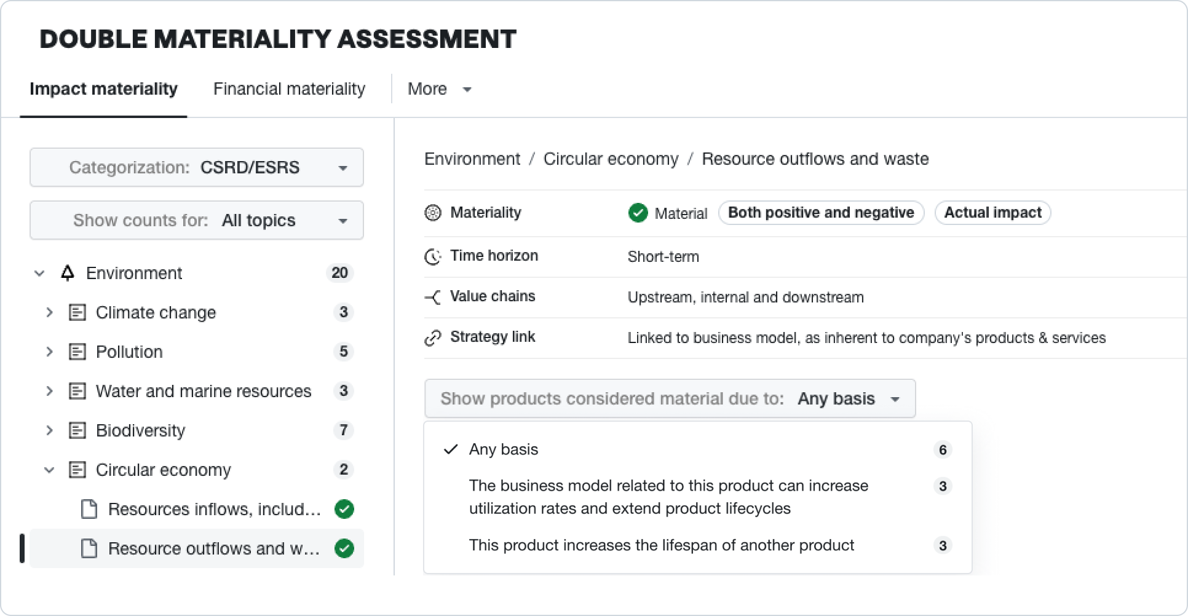Click the file icon beside Resource outflows
The width and height of the screenshot is (1188, 616).
[x=90, y=548]
